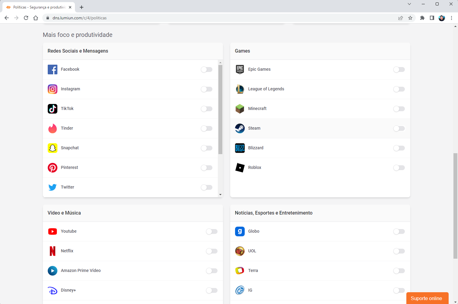Click the Facebook logo icon

coord(53,70)
